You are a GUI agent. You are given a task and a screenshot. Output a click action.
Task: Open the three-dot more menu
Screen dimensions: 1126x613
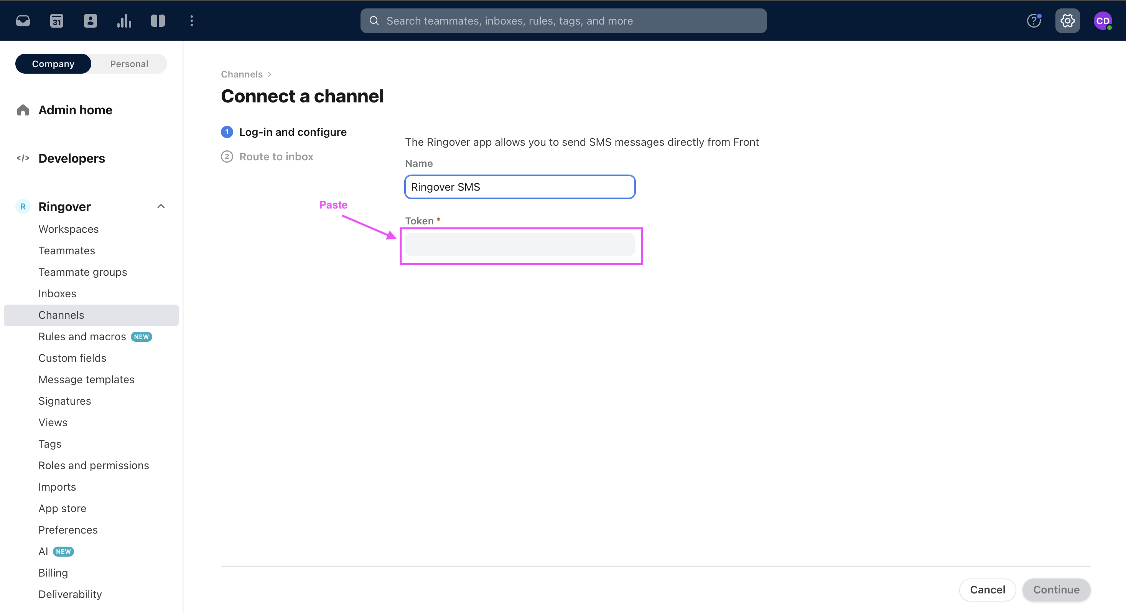[191, 21]
